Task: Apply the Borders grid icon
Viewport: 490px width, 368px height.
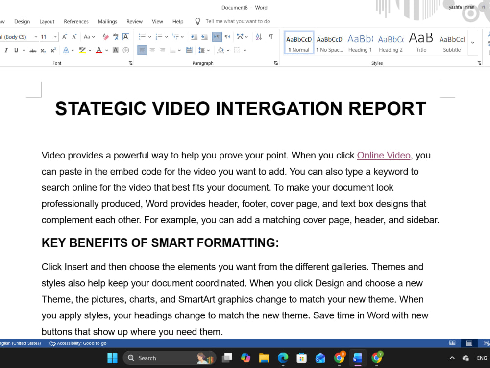Action: (237, 50)
